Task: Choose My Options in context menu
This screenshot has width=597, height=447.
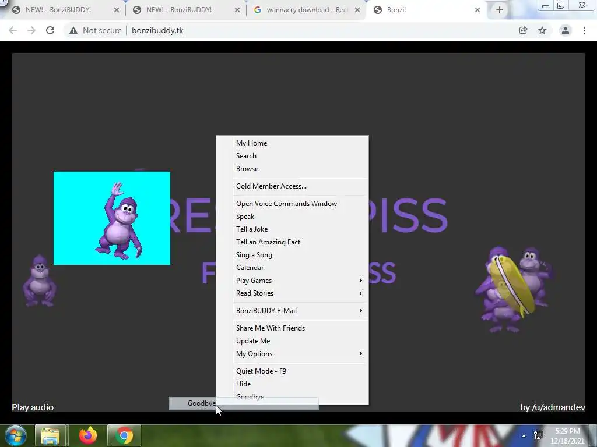Action: point(292,354)
